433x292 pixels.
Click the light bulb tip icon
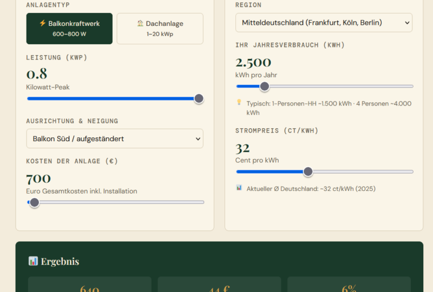click(x=239, y=102)
